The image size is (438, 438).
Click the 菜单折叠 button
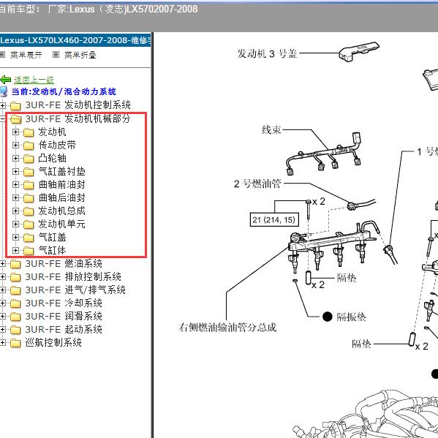point(80,55)
